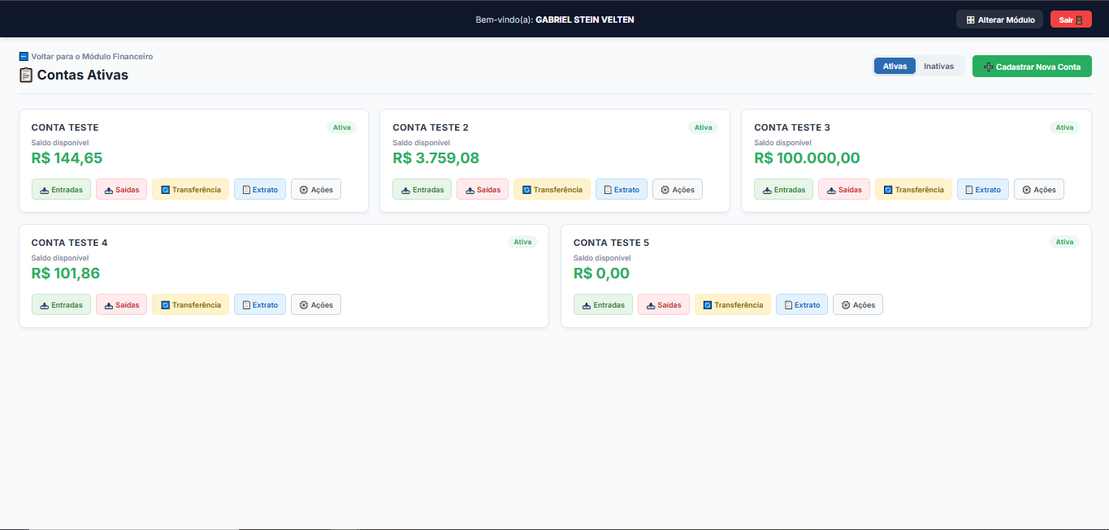
Task: Open Ações gear for CONTA TESTE 3
Action: (x=1039, y=189)
